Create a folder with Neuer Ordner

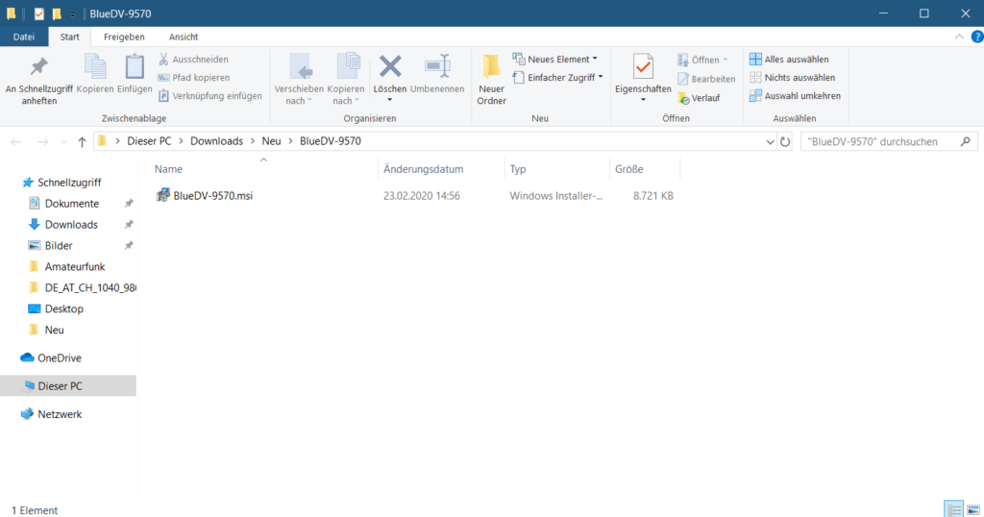(491, 80)
